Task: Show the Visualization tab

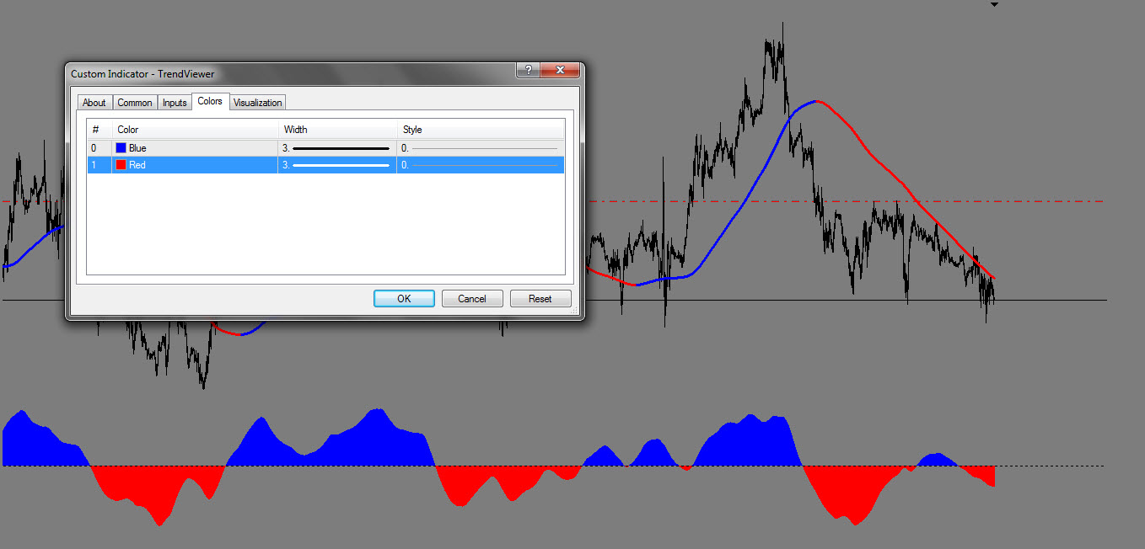Action: click(x=258, y=103)
